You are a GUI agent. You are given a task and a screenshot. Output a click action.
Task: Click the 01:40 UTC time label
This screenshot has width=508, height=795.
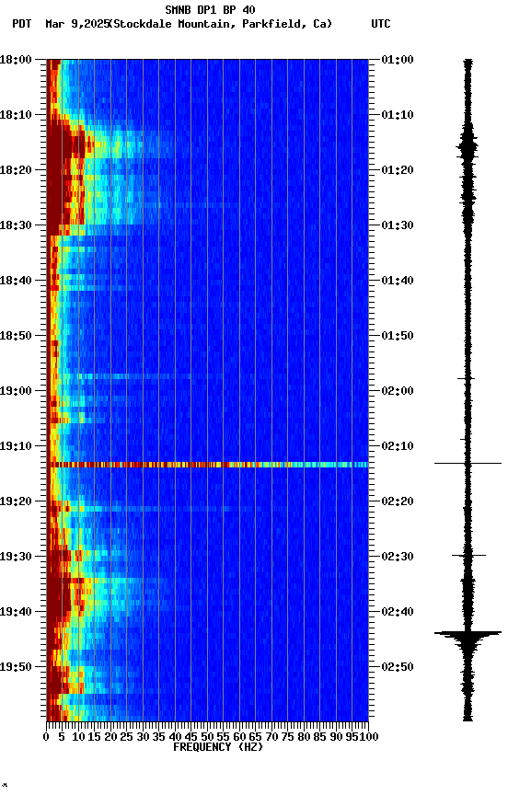point(398,281)
